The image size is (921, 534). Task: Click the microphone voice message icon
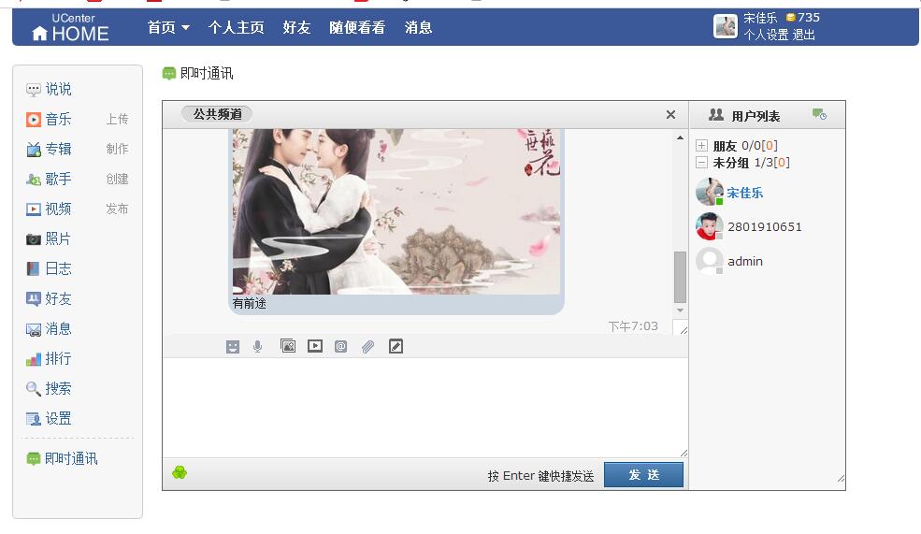click(x=257, y=347)
